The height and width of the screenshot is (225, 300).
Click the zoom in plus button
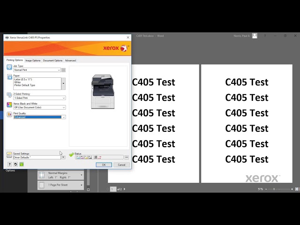292,189
